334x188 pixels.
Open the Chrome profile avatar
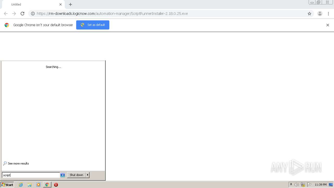320,14
